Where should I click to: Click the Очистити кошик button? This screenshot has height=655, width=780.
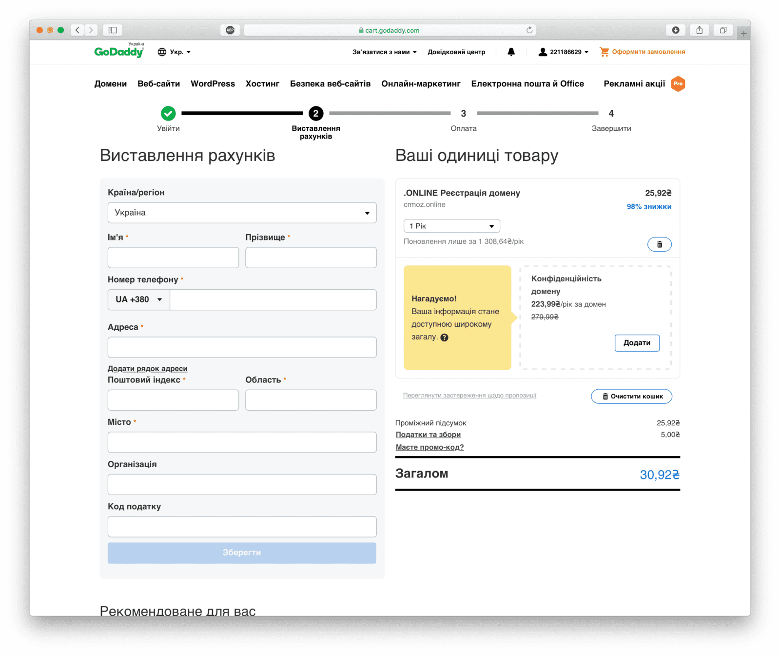point(631,397)
